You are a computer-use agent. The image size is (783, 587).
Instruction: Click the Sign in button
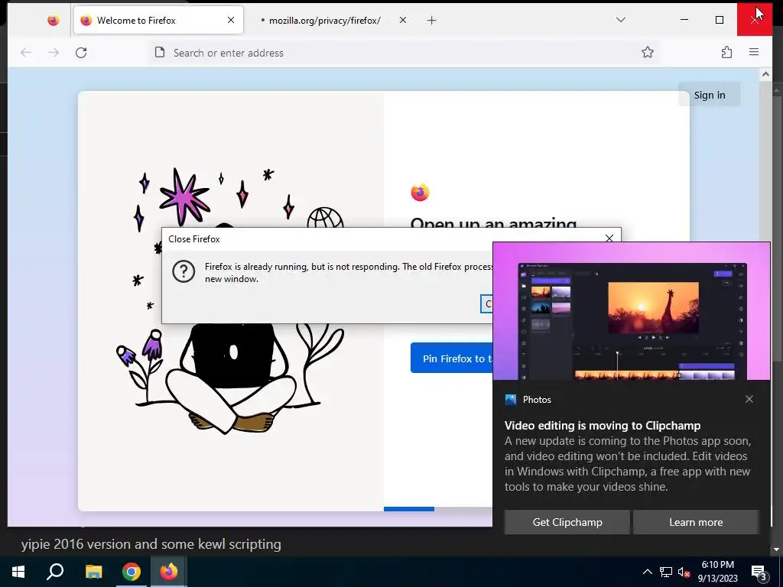point(709,95)
